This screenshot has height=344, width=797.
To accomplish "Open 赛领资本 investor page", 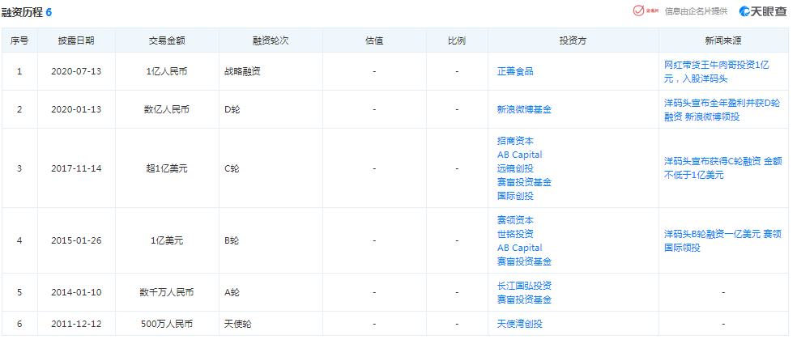I will (x=515, y=220).
